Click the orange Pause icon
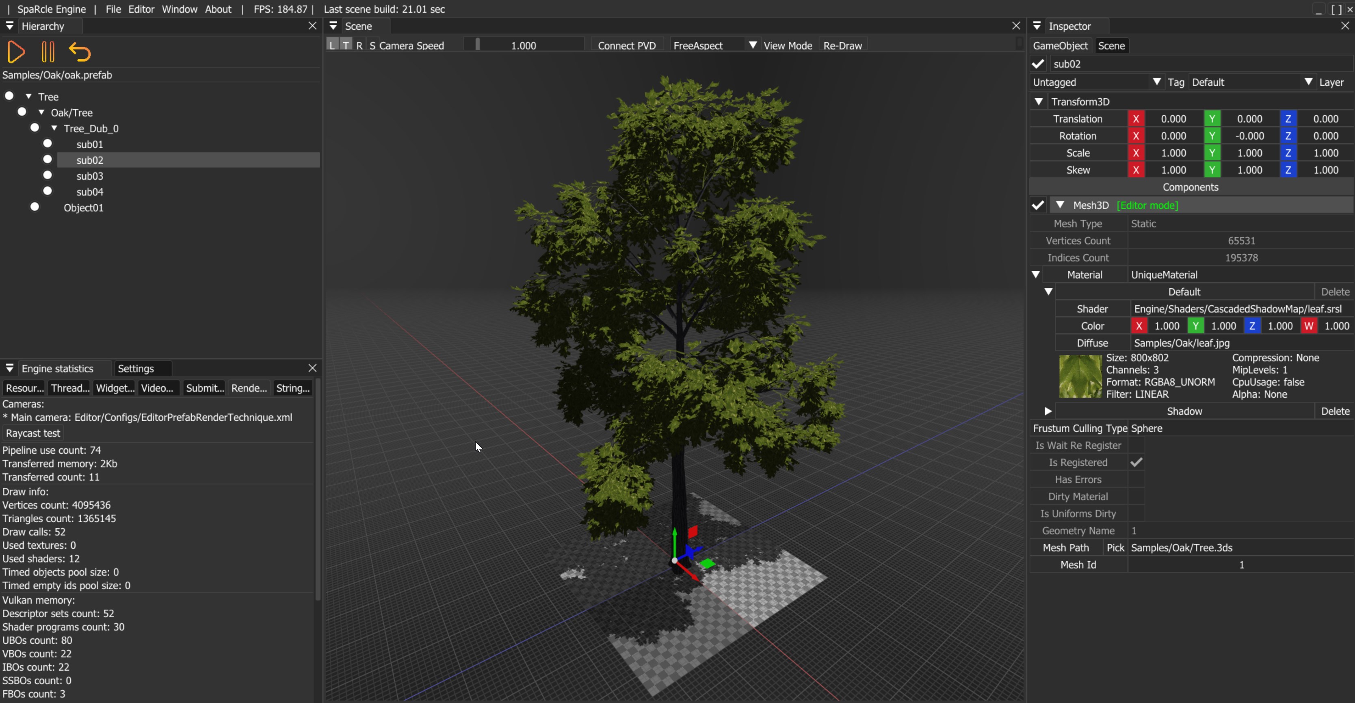Image resolution: width=1355 pixels, height=703 pixels. tap(48, 52)
